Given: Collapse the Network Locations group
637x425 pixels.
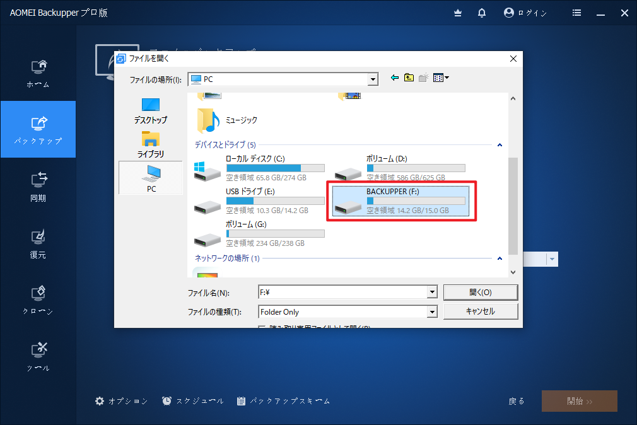Looking at the screenshot, I should pyautogui.click(x=500, y=259).
